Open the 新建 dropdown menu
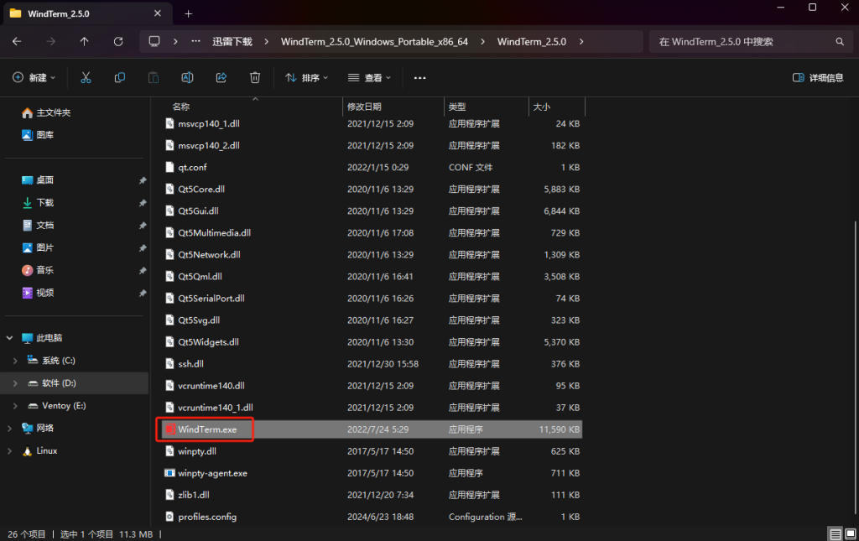The width and height of the screenshot is (859, 541). coord(34,77)
